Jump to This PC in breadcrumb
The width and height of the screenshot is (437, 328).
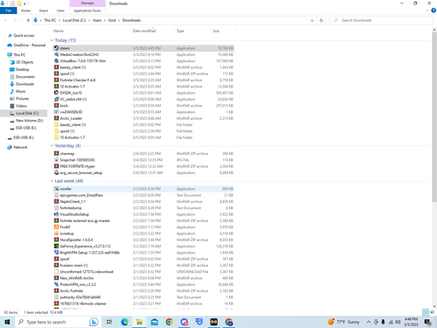(50, 20)
